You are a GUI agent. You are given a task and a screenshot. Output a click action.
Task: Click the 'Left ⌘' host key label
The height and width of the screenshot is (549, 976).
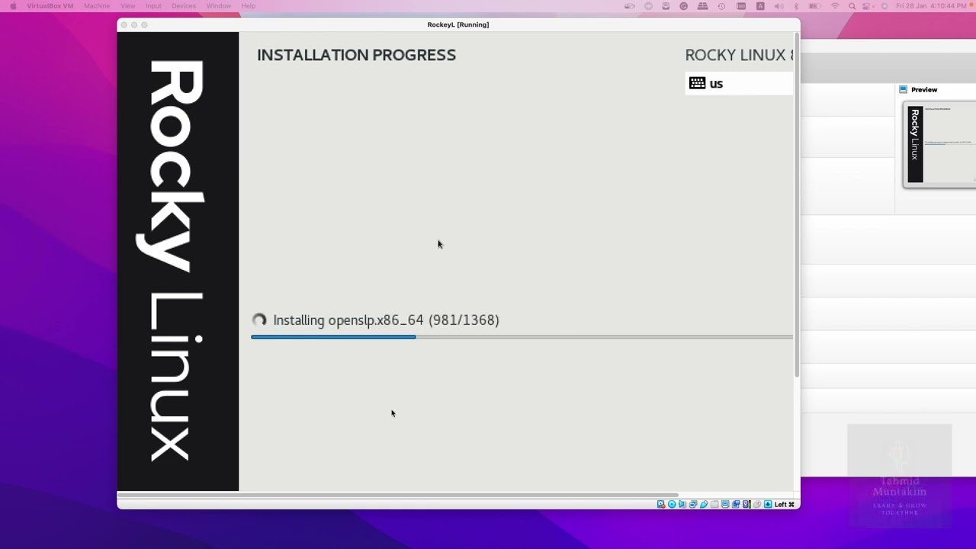785,504
